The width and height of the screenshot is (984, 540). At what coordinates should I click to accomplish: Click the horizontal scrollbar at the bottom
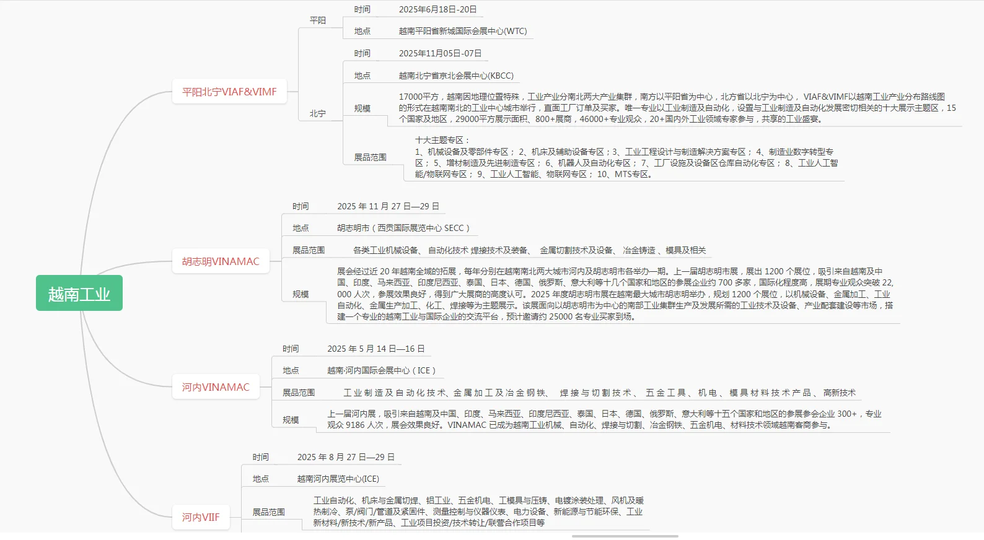coord(625,536)
